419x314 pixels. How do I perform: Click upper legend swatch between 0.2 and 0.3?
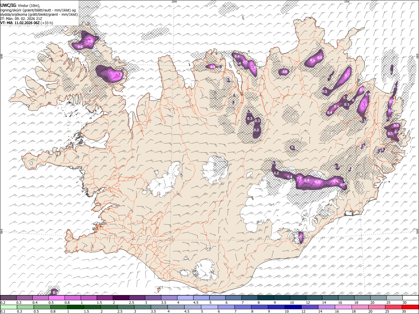8,298
